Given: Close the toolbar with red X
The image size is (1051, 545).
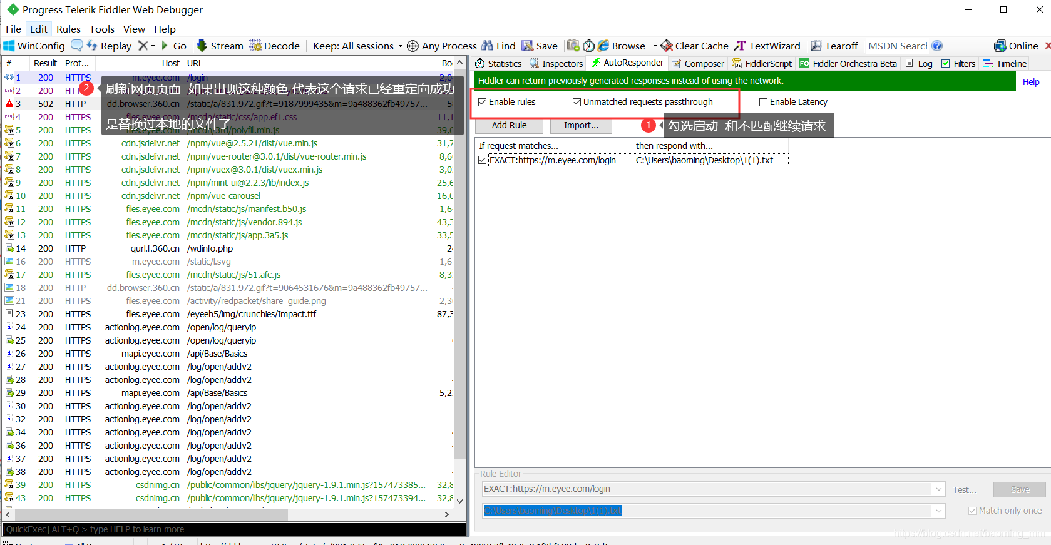Looking at the screenshot, I should [1047, 46].
